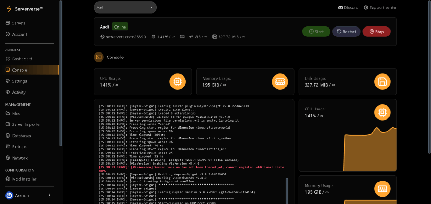Click the blue power account avatar

click(x=9, y=196)
